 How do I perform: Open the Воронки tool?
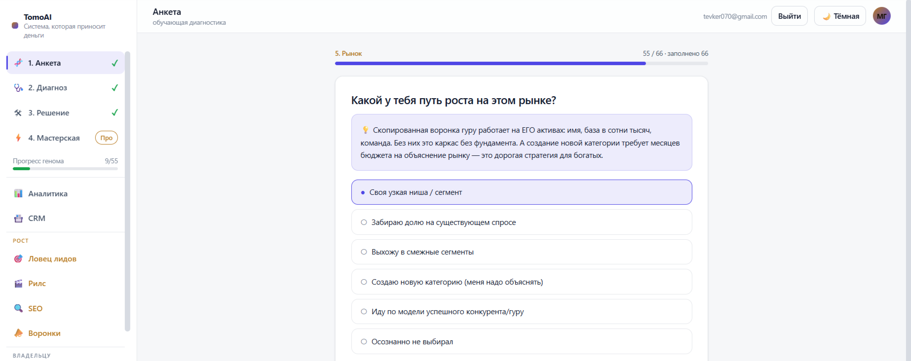65,333
